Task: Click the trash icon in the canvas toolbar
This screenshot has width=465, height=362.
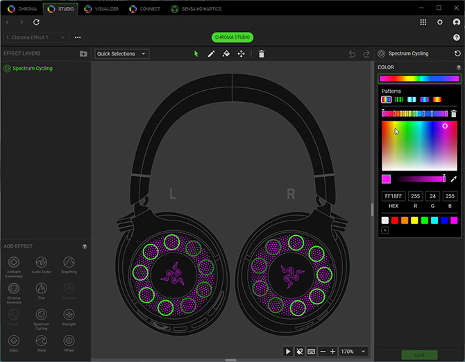Action: [x=261, y=54]
